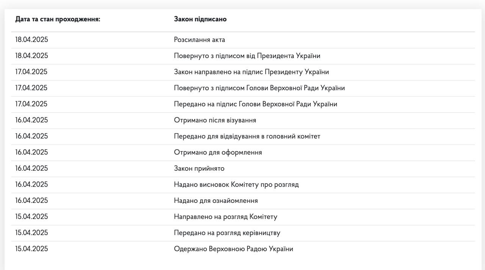The width and height of the screenshot is (485, 270).
Task: Click the 'Закон підписано' header text
Action: [x=200, y=19]
